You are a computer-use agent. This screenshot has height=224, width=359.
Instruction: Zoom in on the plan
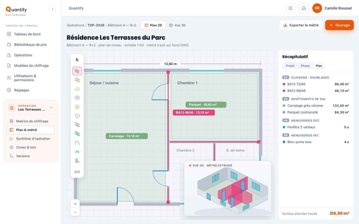[x=75, y=204]
